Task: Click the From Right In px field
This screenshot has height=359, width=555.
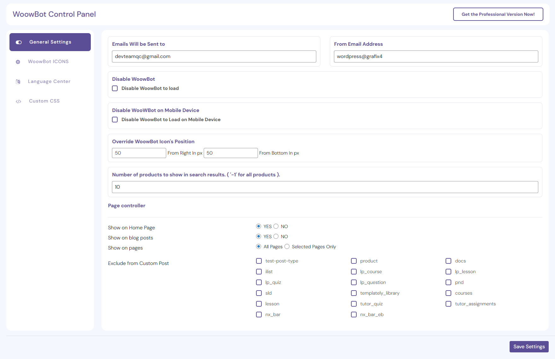Action: click(139, 153)
